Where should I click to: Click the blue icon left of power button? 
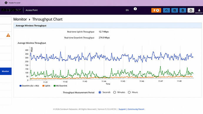tap(183, 10)
